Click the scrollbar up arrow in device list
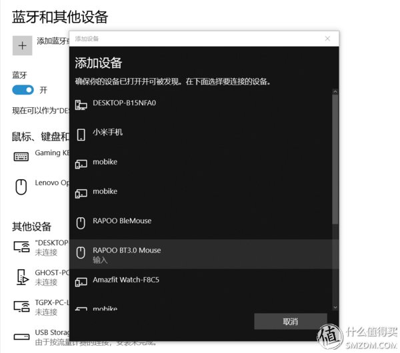The width and height of the screenshot is (400, 353). (x=335, y=92)
